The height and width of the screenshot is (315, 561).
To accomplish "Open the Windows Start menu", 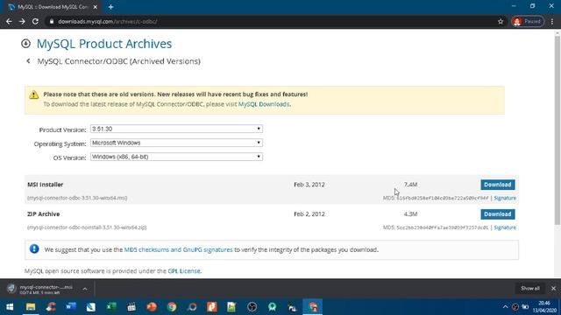I will [x=10, y=307].
